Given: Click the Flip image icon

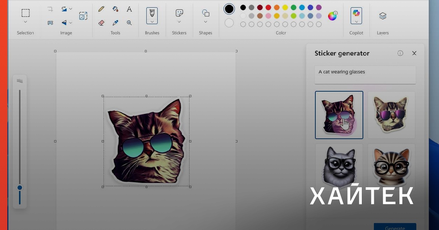Looking at the screenshot, I should pos(64,23).
